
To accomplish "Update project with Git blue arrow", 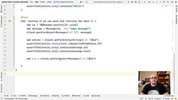I will click(x=153, y=2).
